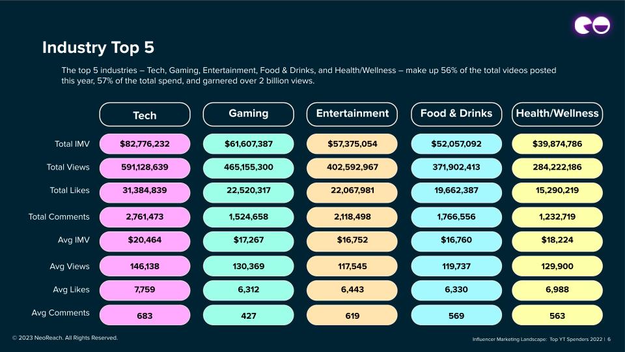The image size is (625, 352).
Task: Select Entertainment Total Likes 22,067,981 value
Action: pos(352,191)
